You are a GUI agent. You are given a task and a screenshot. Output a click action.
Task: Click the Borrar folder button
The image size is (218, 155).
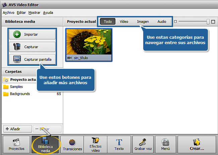point(47,129)
